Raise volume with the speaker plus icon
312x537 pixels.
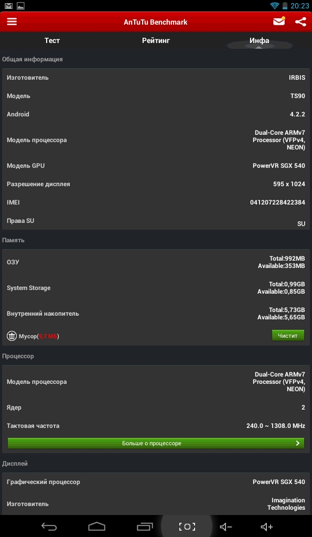pyautogui.click(x=267, y=527)
